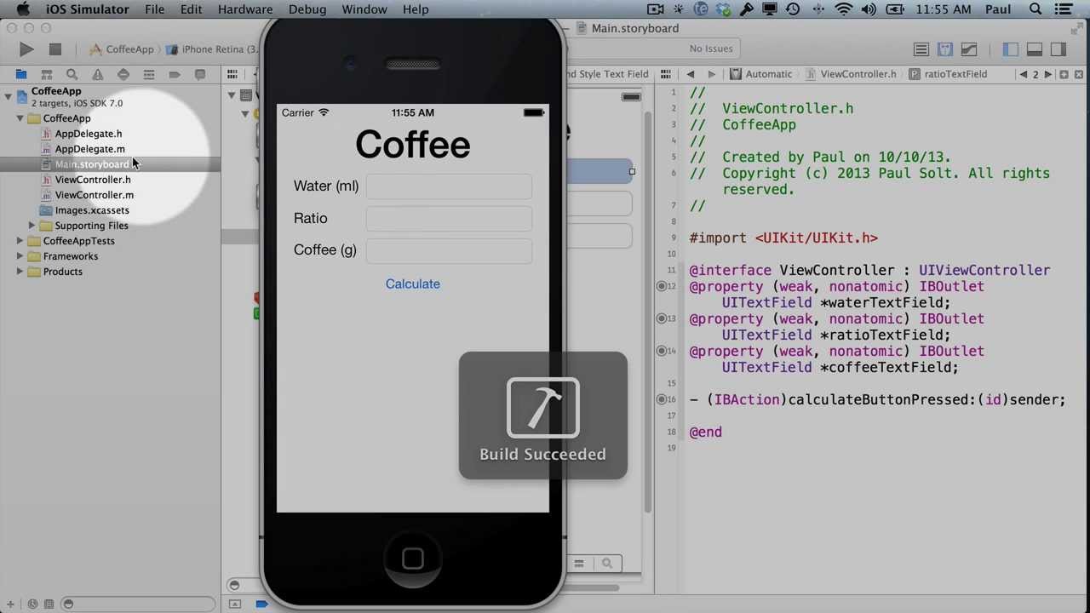Select AppDelegate.h file
The width and height of the screenshot is (1090, 613).
pos(89,134)
